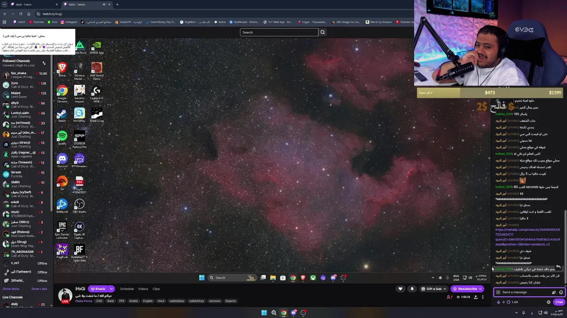Viewport: 567px width, 318px height.
Task: Open the Twitch bookmark
Action: pos(19,22)
